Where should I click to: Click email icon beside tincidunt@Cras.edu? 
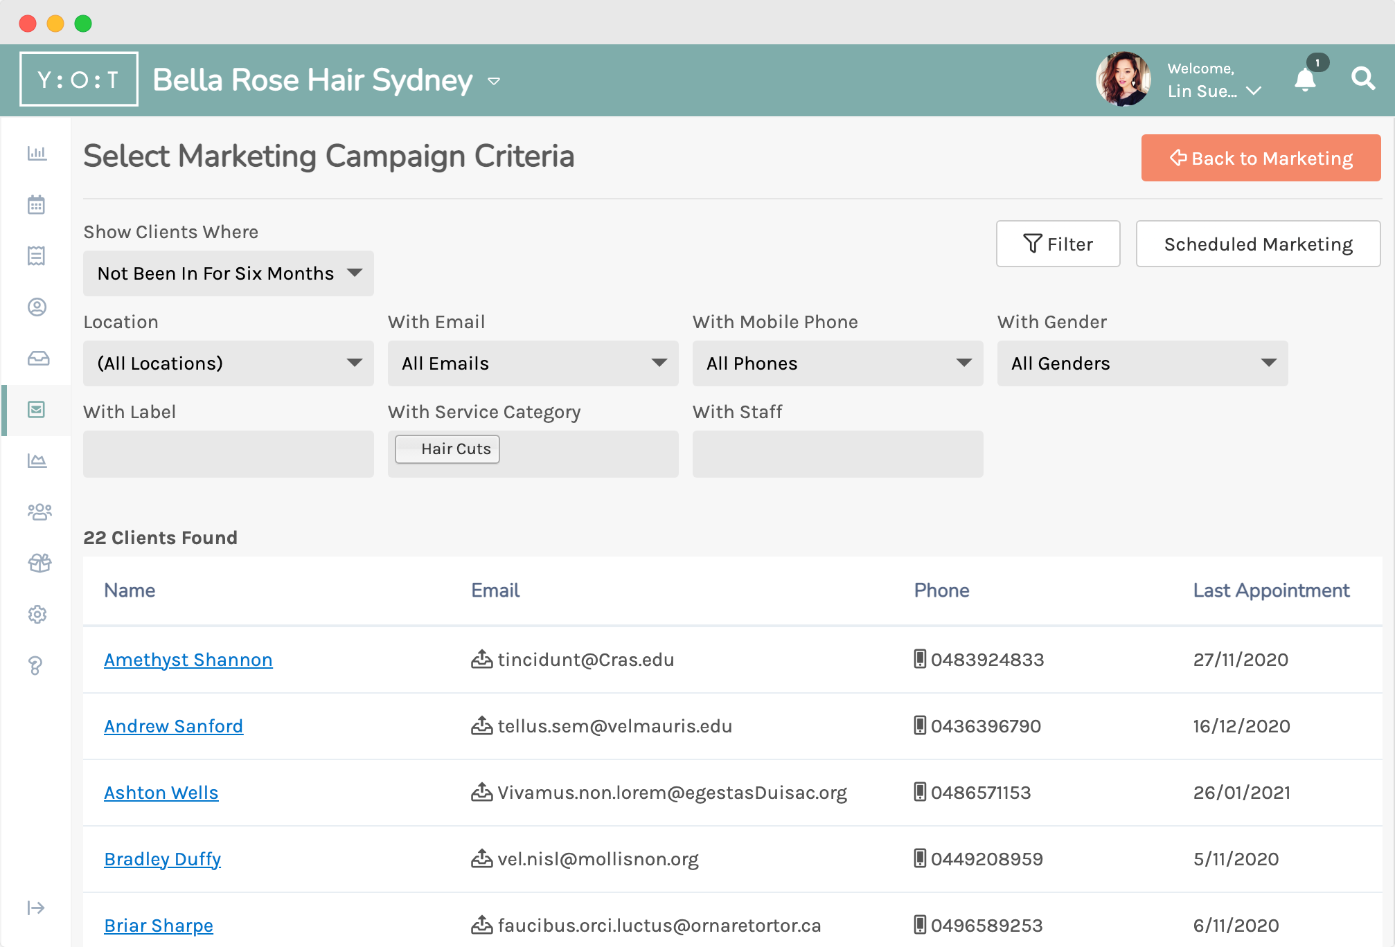[481, 659]
